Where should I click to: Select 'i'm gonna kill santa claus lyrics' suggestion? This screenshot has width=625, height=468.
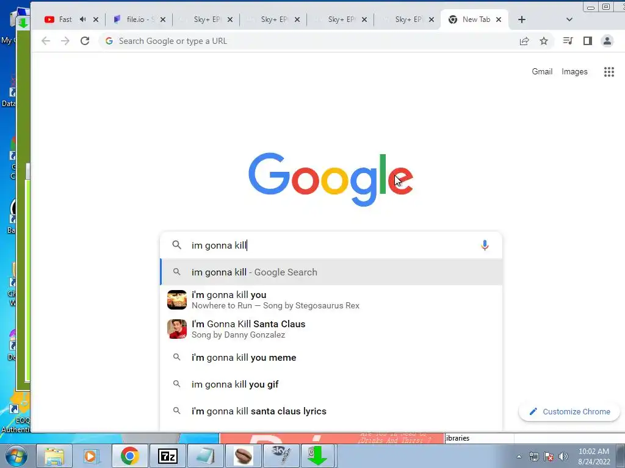point(331,411)
